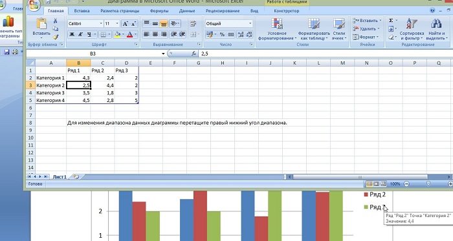
Task: Click the Clear eraser icon
Action: [391, 37]
